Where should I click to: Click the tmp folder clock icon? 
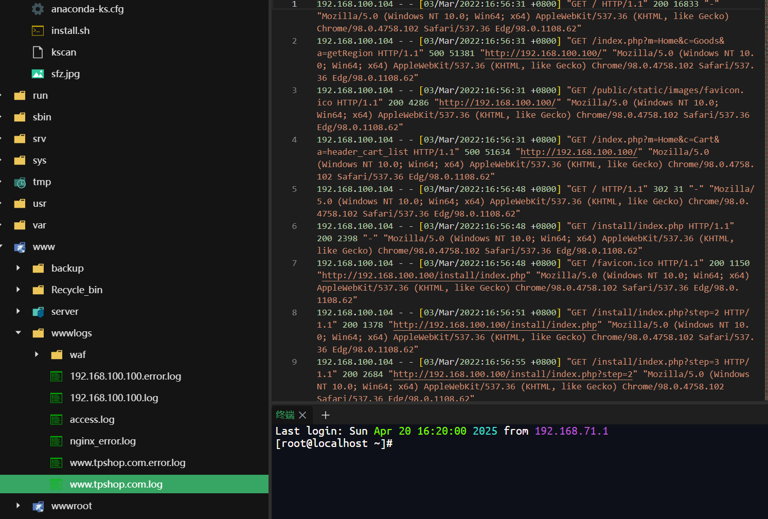[x=20, y=182]
